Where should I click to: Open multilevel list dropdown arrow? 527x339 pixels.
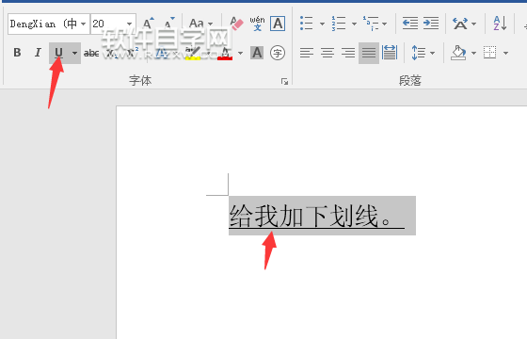pyautogui.click(x=385, y=24)
